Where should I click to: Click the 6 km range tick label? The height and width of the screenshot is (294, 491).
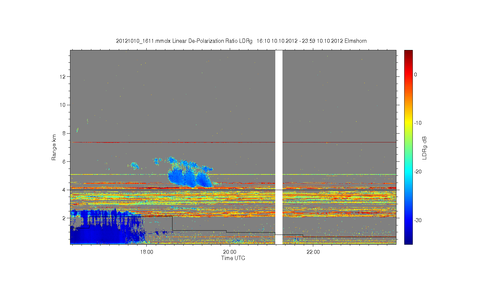[x=65, y=161]
